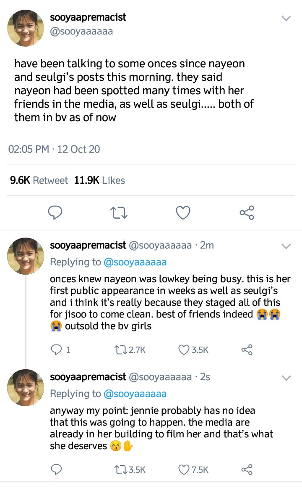View the 11.9K Likes list
The width and height of the screenshot is (302, 487).
(x=99, y=180)
